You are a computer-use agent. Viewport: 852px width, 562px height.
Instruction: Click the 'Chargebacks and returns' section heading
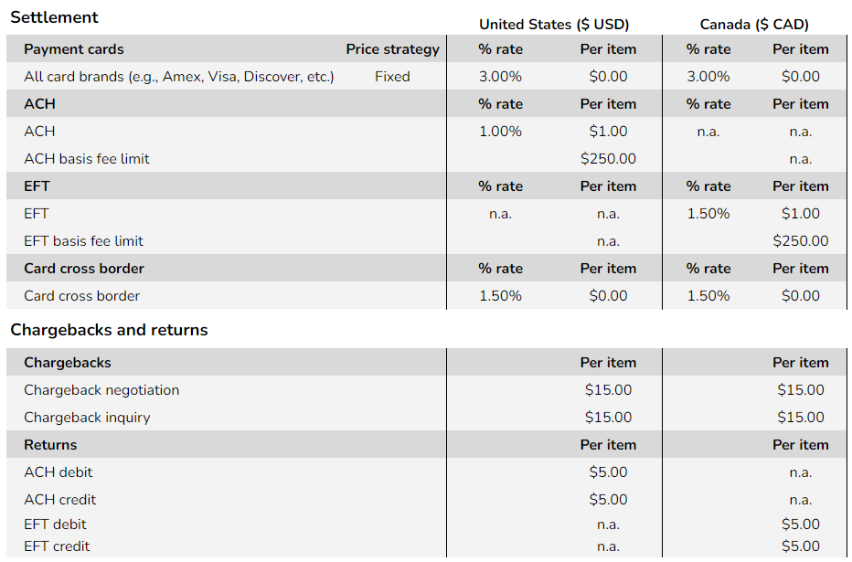pos(109,330)
